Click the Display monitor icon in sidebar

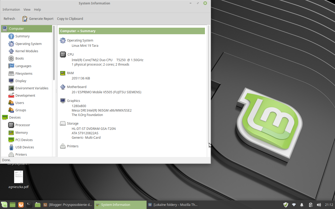(x=11, y=81)
